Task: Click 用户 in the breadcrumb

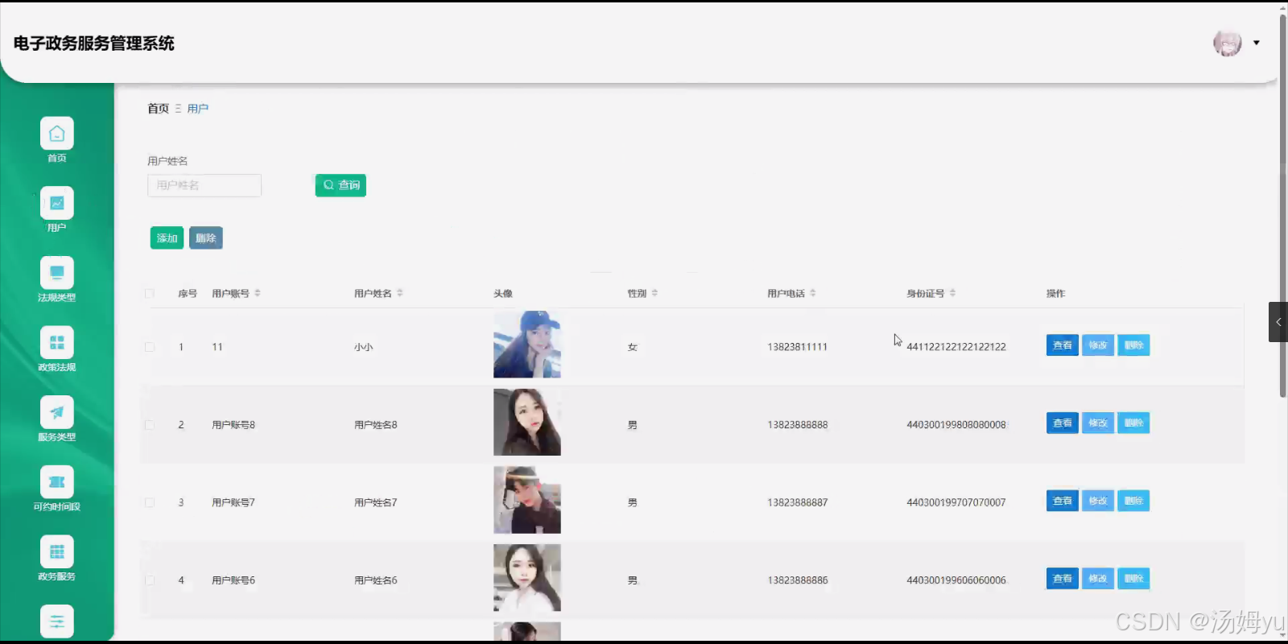Action: [x=198, y=109]
